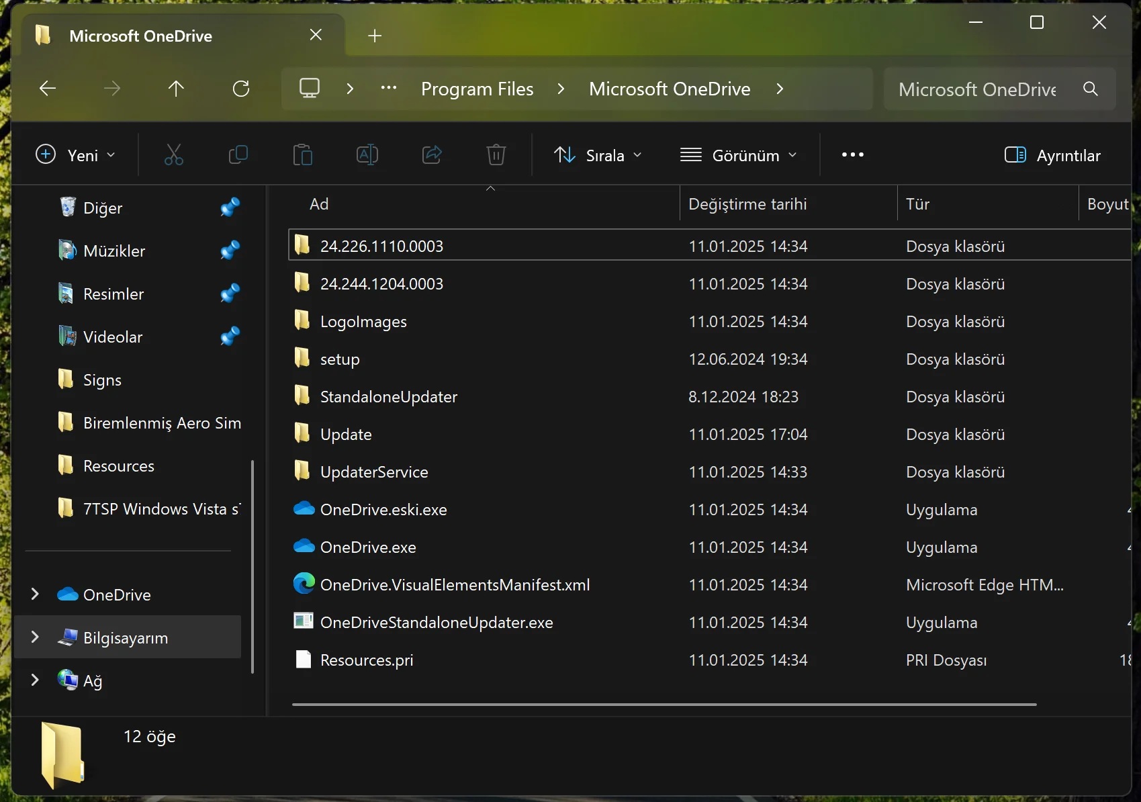
Task: Click the Delete trash can icon
Action: click(x=496, y=155)
